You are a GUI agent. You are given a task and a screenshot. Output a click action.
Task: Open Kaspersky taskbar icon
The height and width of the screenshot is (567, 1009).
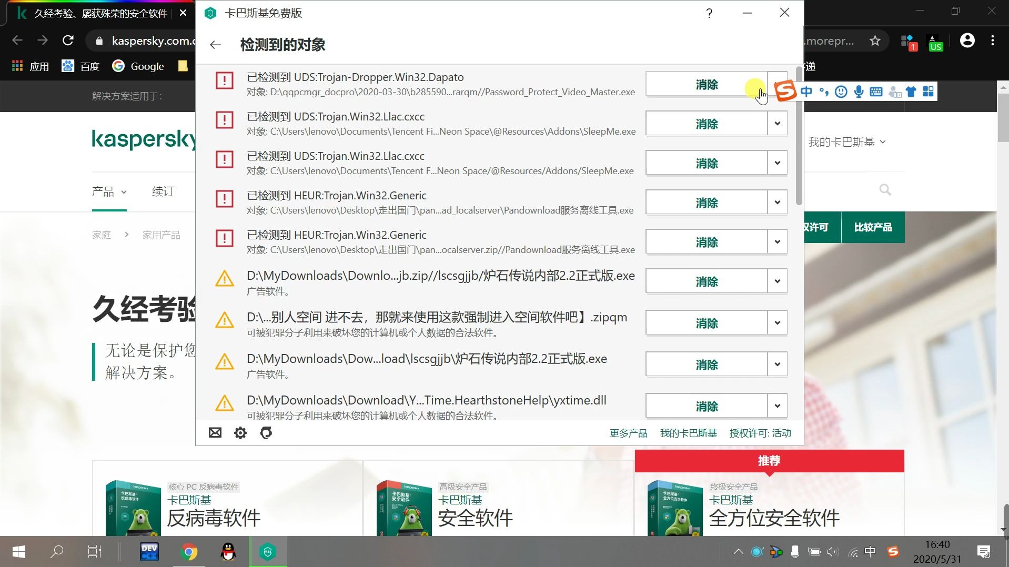tap(268, 552)
